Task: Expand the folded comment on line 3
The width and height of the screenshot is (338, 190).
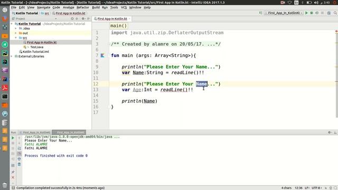Action: 109,44
